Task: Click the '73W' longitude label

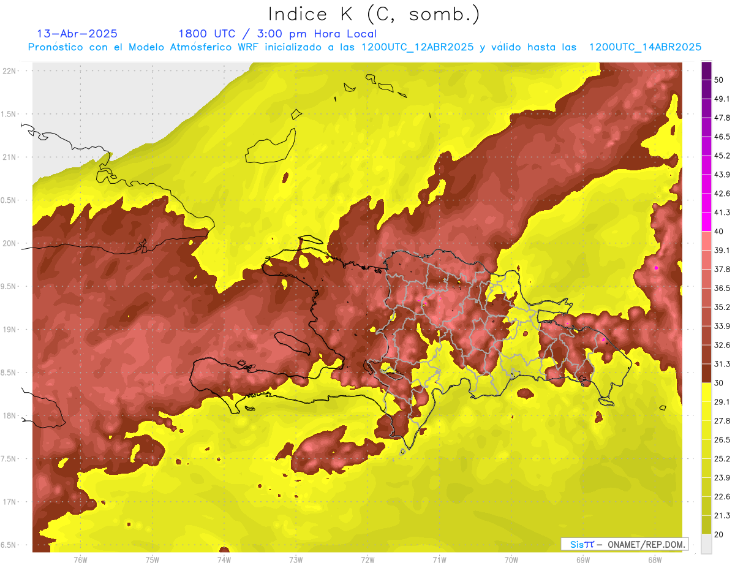Action: coord(296,559)
